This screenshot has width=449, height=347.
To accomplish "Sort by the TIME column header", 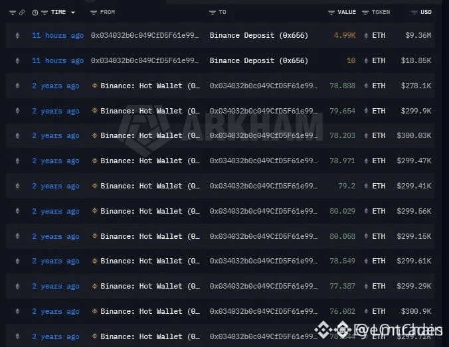I will click(x=58, y=13).
